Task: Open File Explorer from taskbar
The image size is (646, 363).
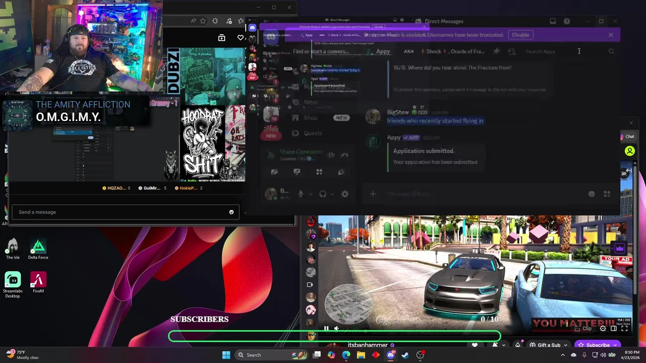Action: pyautogui.click(x=361, y=355)
